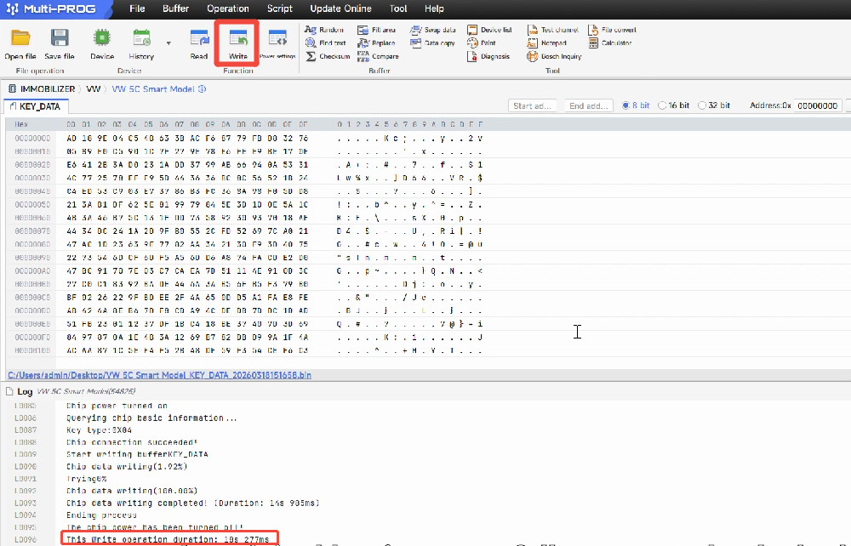Select the 8 bit radio button

[x=627, y=105]
